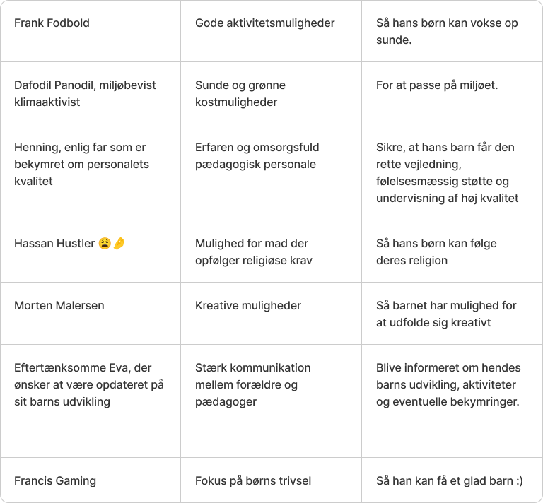Select cell Så hans børn kan vokse op sunde
543x503 pixels.
[x=452, y=31]
